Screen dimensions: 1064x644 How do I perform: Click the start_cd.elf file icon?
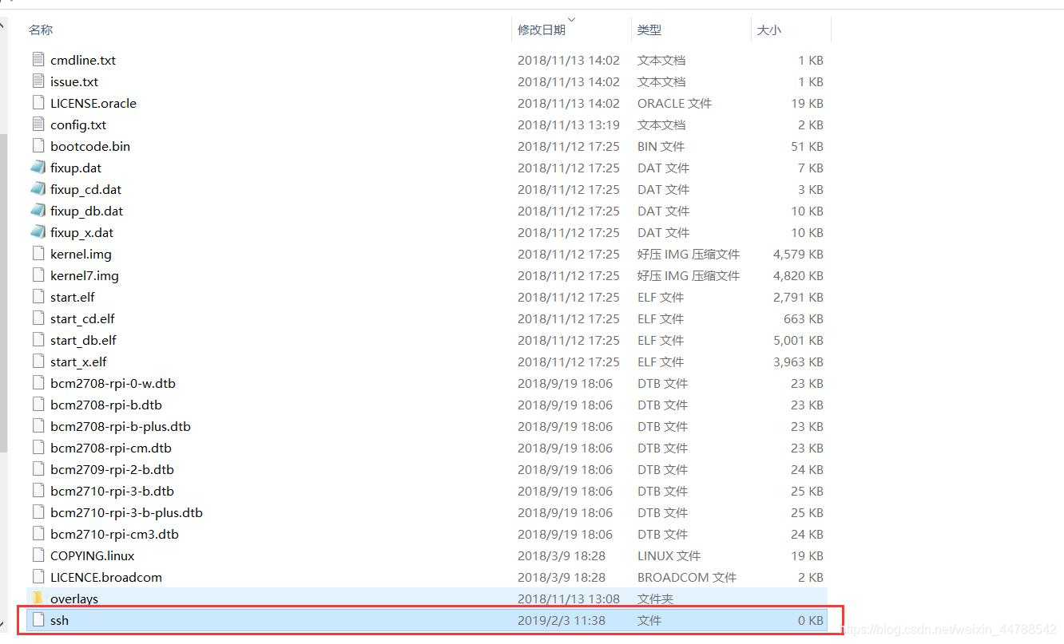pyautogui.click(x=38, y=318)
